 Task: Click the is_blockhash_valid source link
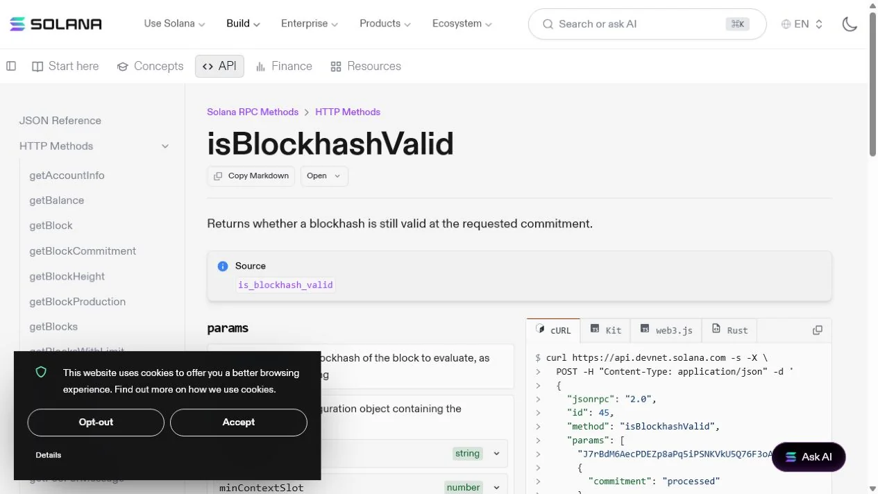[x=285, y=285]
